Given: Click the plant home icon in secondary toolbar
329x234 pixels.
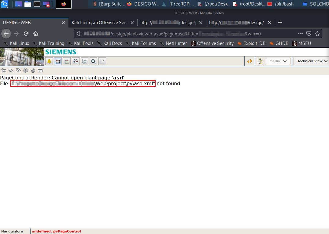Looking at the screenshot, I should tap(33, 71).
